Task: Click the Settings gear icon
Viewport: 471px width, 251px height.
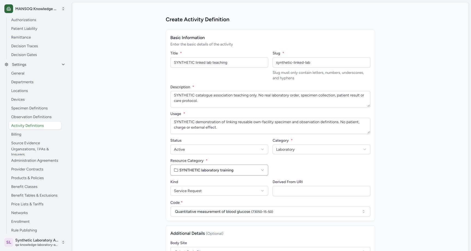Action: click(7, 65)
